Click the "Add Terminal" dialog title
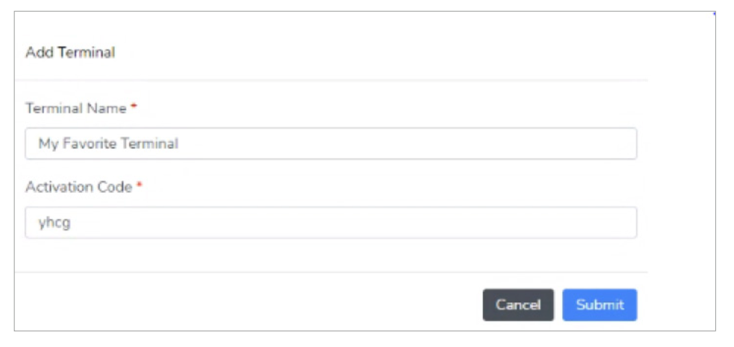The height and width of the screenshot is (347, 734). click(x=70, y=53)
